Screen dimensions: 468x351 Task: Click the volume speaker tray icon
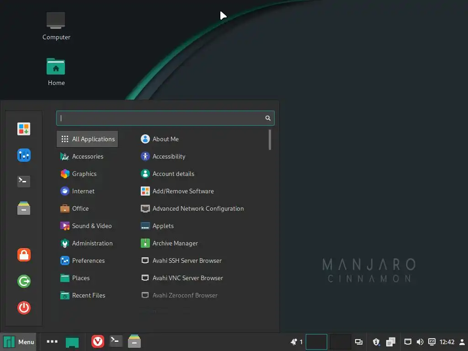pyautogui.click(x=420, y=342)
